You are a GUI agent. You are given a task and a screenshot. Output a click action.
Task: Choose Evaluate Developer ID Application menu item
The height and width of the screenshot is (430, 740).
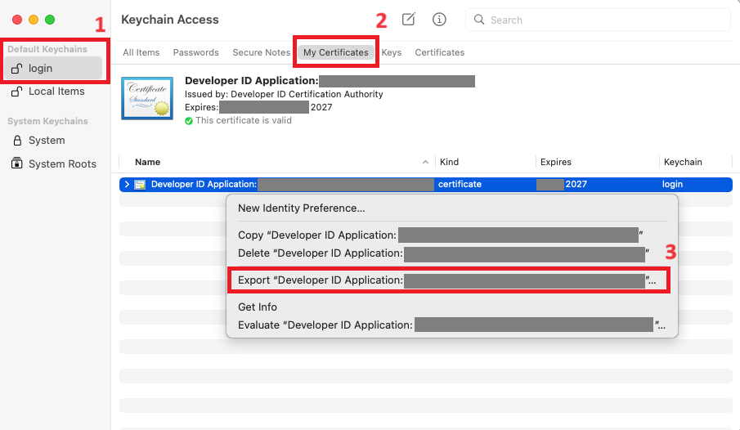pos(451,325)
